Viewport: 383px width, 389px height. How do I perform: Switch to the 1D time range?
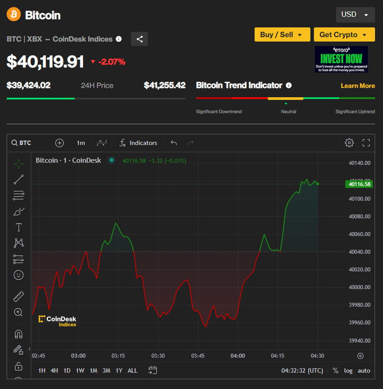[67, 371]
